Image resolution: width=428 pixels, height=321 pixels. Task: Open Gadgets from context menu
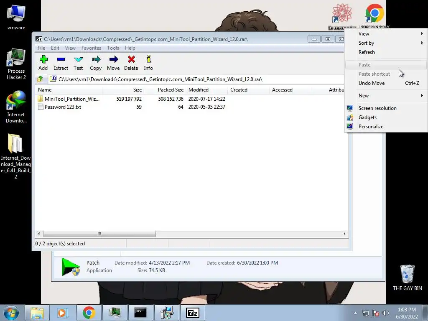[x=386, y=117]
